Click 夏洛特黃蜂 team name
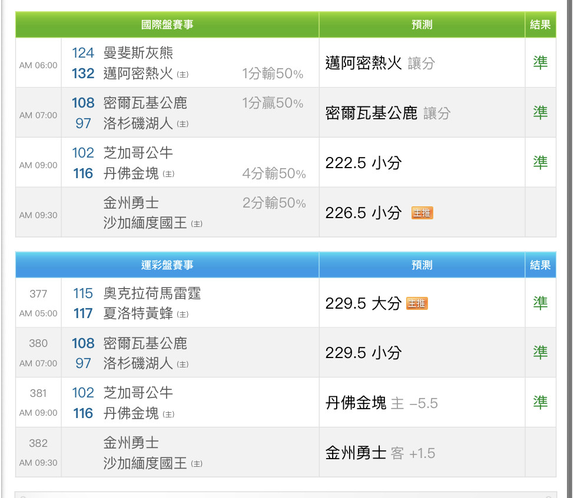 (x=138, y=313)
